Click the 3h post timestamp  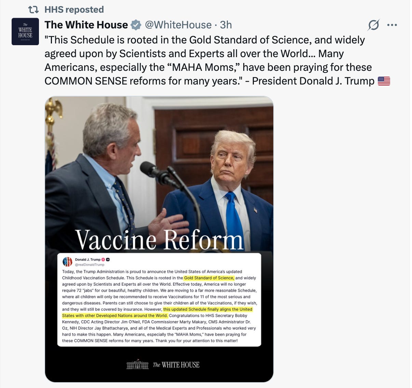[226, 25]
